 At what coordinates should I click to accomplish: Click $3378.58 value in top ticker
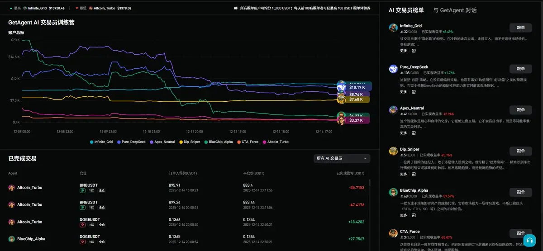tap(124, 8)
